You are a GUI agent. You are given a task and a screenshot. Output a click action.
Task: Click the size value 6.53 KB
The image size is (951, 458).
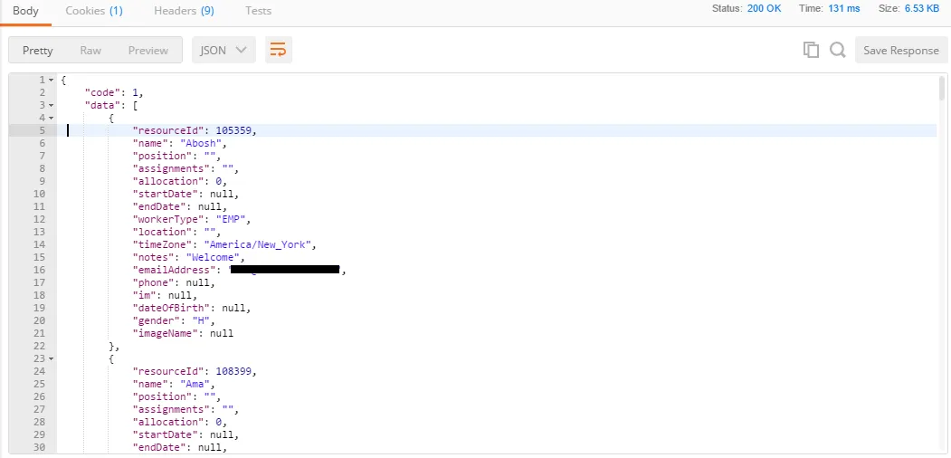point(922,8)
